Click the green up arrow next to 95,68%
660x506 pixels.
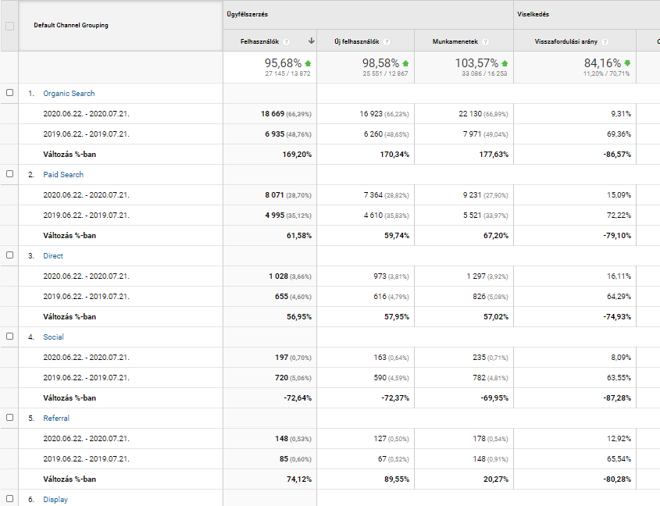(x=308, y=63)
